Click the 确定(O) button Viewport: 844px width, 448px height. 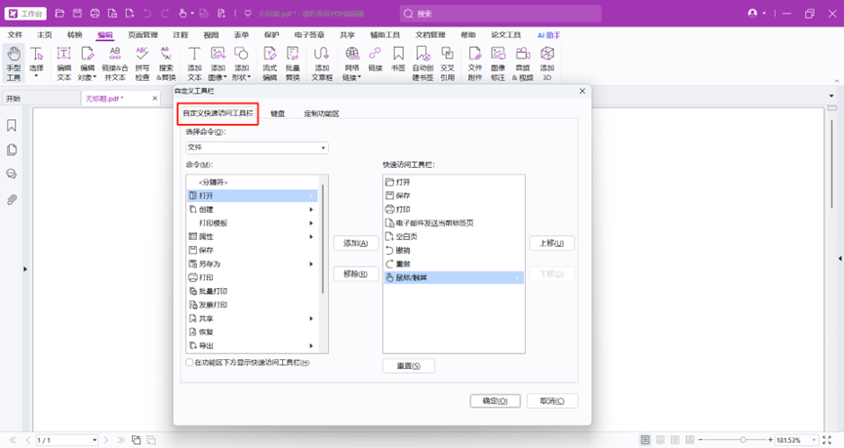(x=496, y=401)
